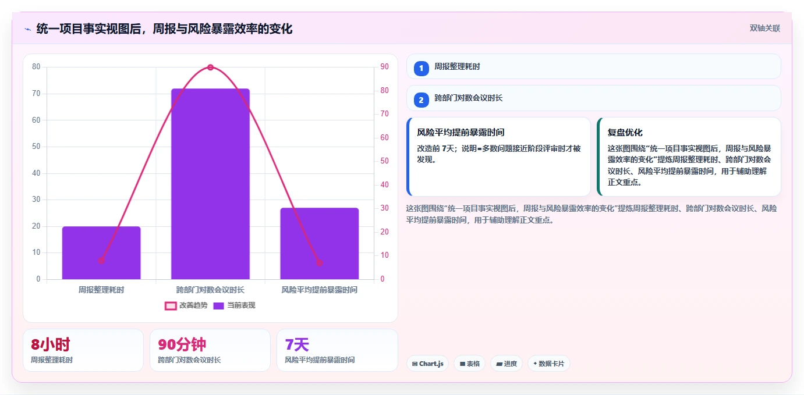Click the left axis value 80
The width and height of the screenshot is (804, 395).
[36, 66]
